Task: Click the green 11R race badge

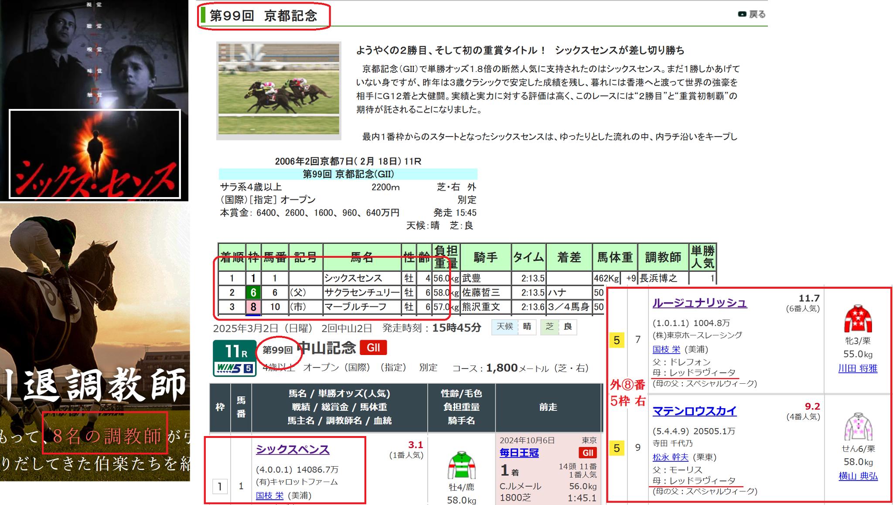Action: [x=236, y=351]
